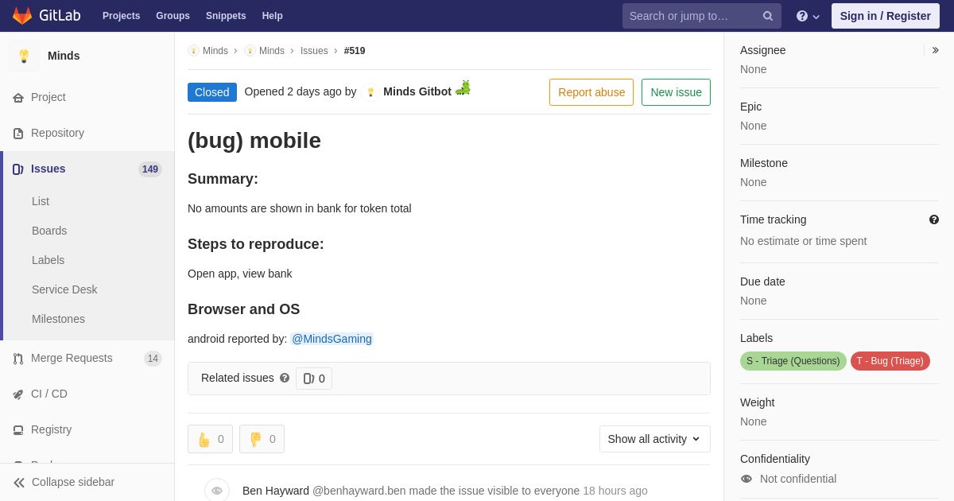The width and height of the screenshot is (954, 501).
Task: Follow the @MindsGaming mention link
Action: point(332,339)
